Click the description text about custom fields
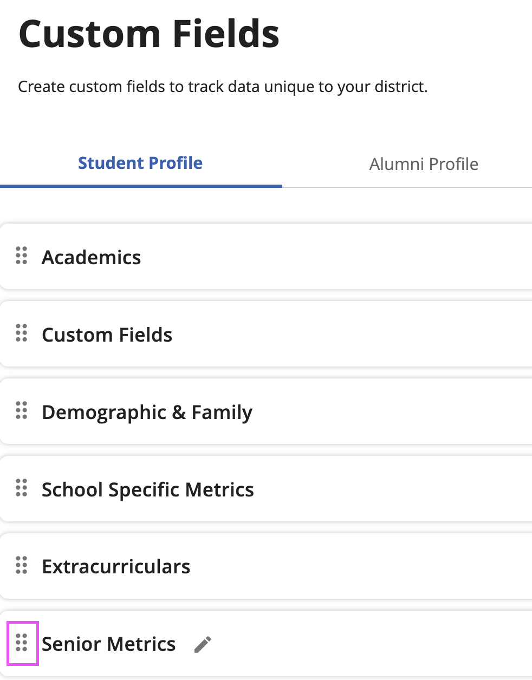 223,87
